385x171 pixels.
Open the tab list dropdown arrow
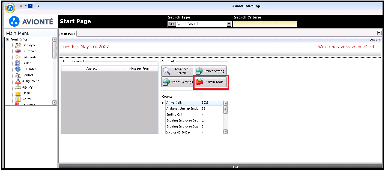[x=379, y=33]
